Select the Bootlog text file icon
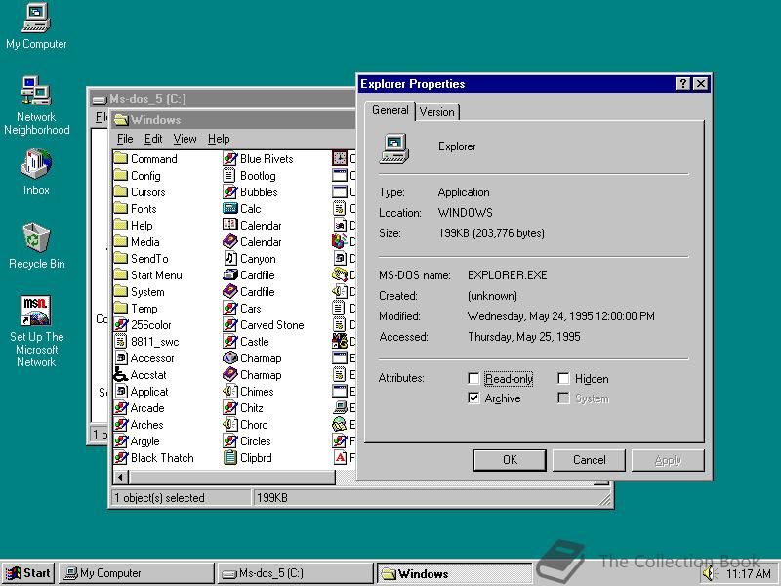781x586 pixels. point(229,176)
